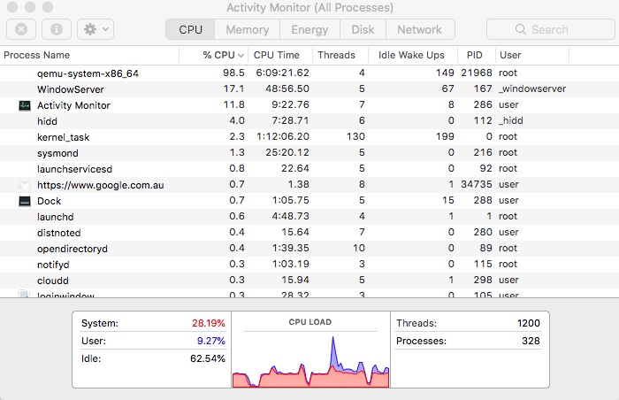Click CPU time 6:09:21.62 cell

pos(283,73)
